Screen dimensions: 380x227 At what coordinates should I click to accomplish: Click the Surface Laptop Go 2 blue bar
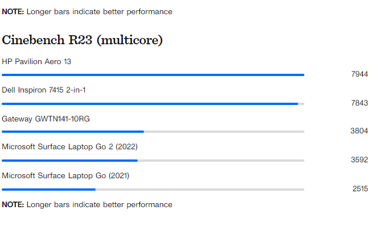pos(69,161)
